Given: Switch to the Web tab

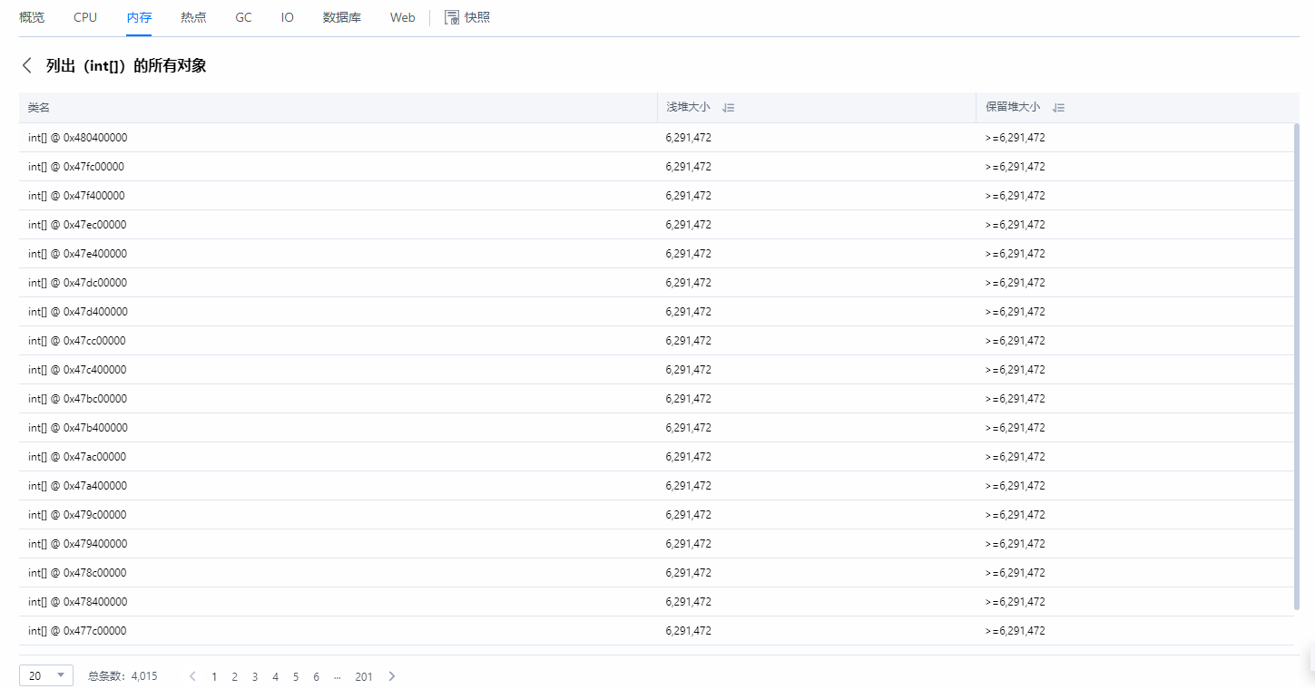Looking at the screenshot, I should click(x=403, y=17).
